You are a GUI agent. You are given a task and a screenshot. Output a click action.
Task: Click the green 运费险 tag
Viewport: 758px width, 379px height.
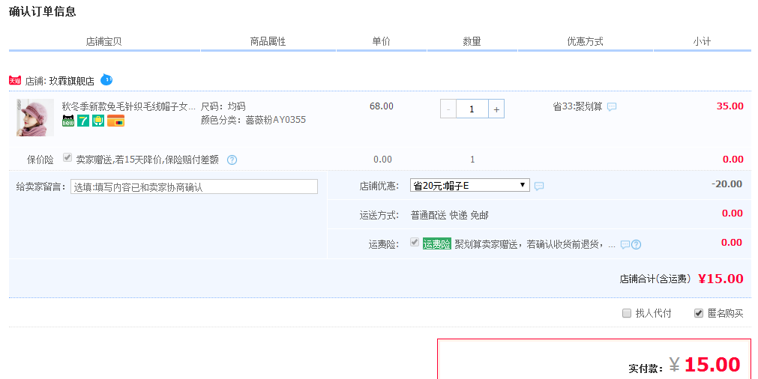point(436,244)
